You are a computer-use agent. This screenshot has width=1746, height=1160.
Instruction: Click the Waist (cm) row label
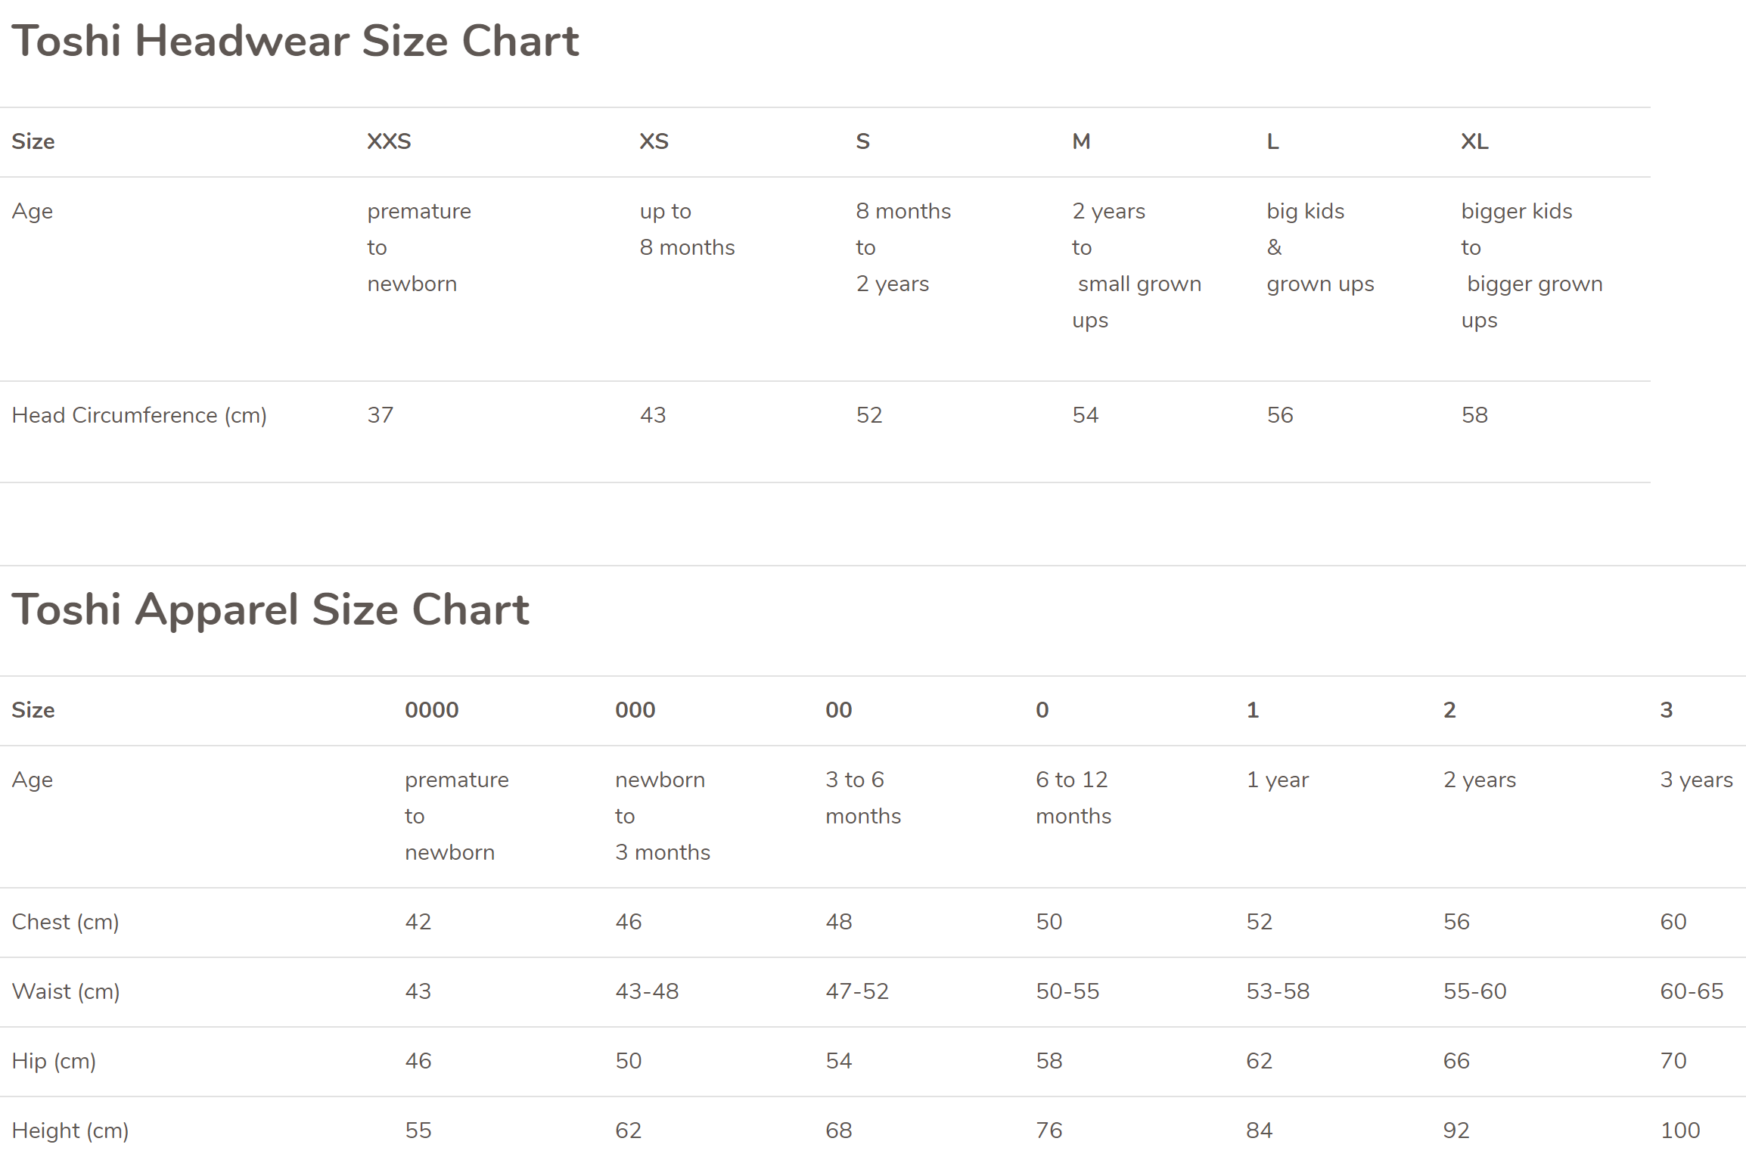click(x=66, y=991)
